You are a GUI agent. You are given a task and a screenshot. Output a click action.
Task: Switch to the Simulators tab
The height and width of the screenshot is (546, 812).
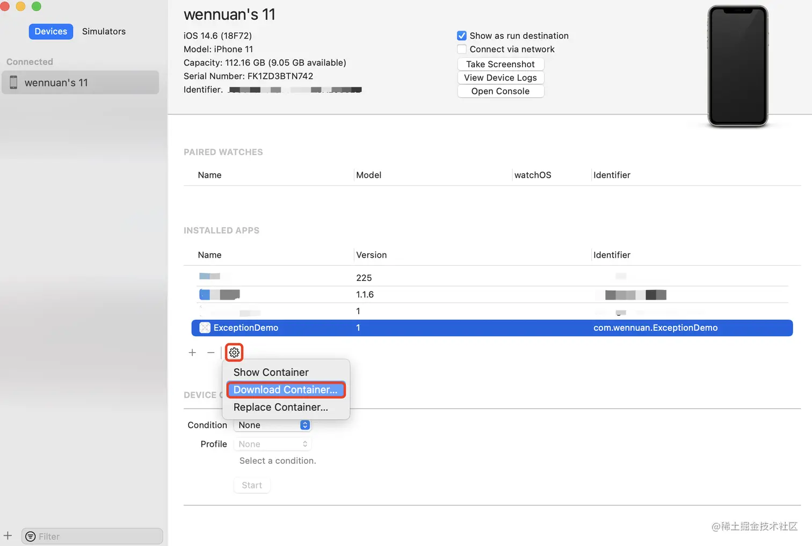[x=104, y=31]
